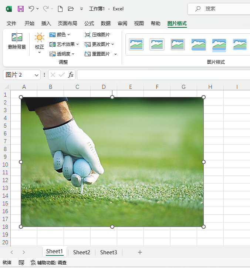Screen dimensions: 250x268
Task: Click the next sheet navigation arrow
Action: pos(24,252)
